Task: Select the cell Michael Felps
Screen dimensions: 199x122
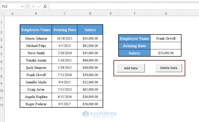Action: (x=36, y=46)
